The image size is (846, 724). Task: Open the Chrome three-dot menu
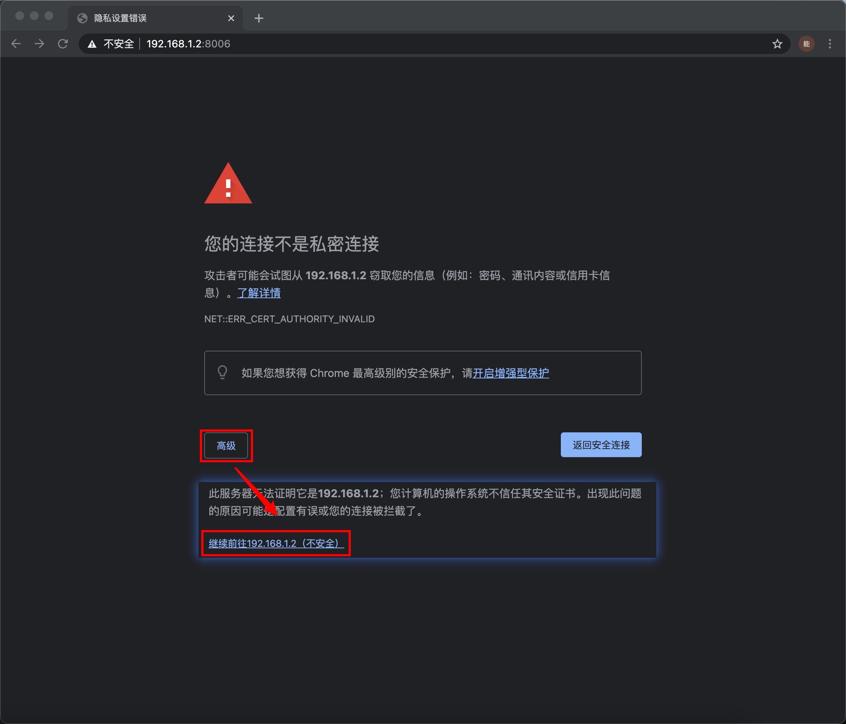pos(830,44)
